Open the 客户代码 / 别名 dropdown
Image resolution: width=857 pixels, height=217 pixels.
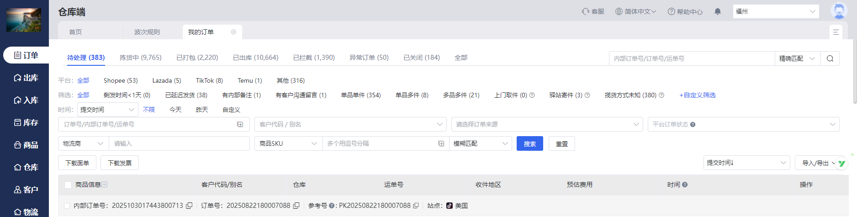(350, 124)
